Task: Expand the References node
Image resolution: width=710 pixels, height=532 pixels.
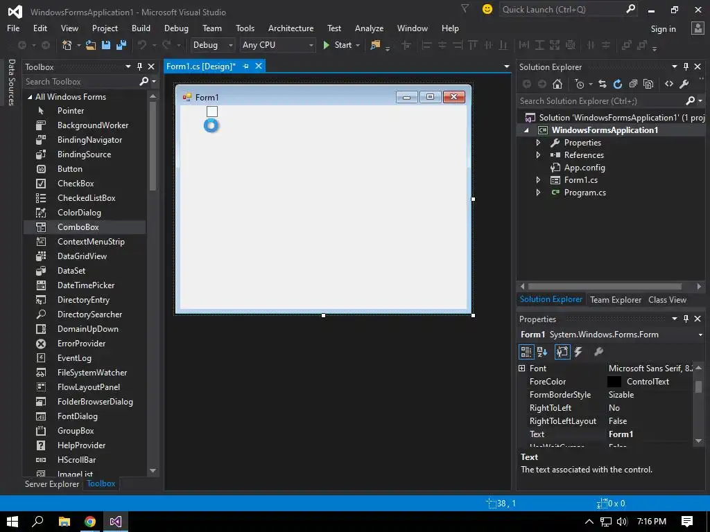Action: click(x=538, y=154)
